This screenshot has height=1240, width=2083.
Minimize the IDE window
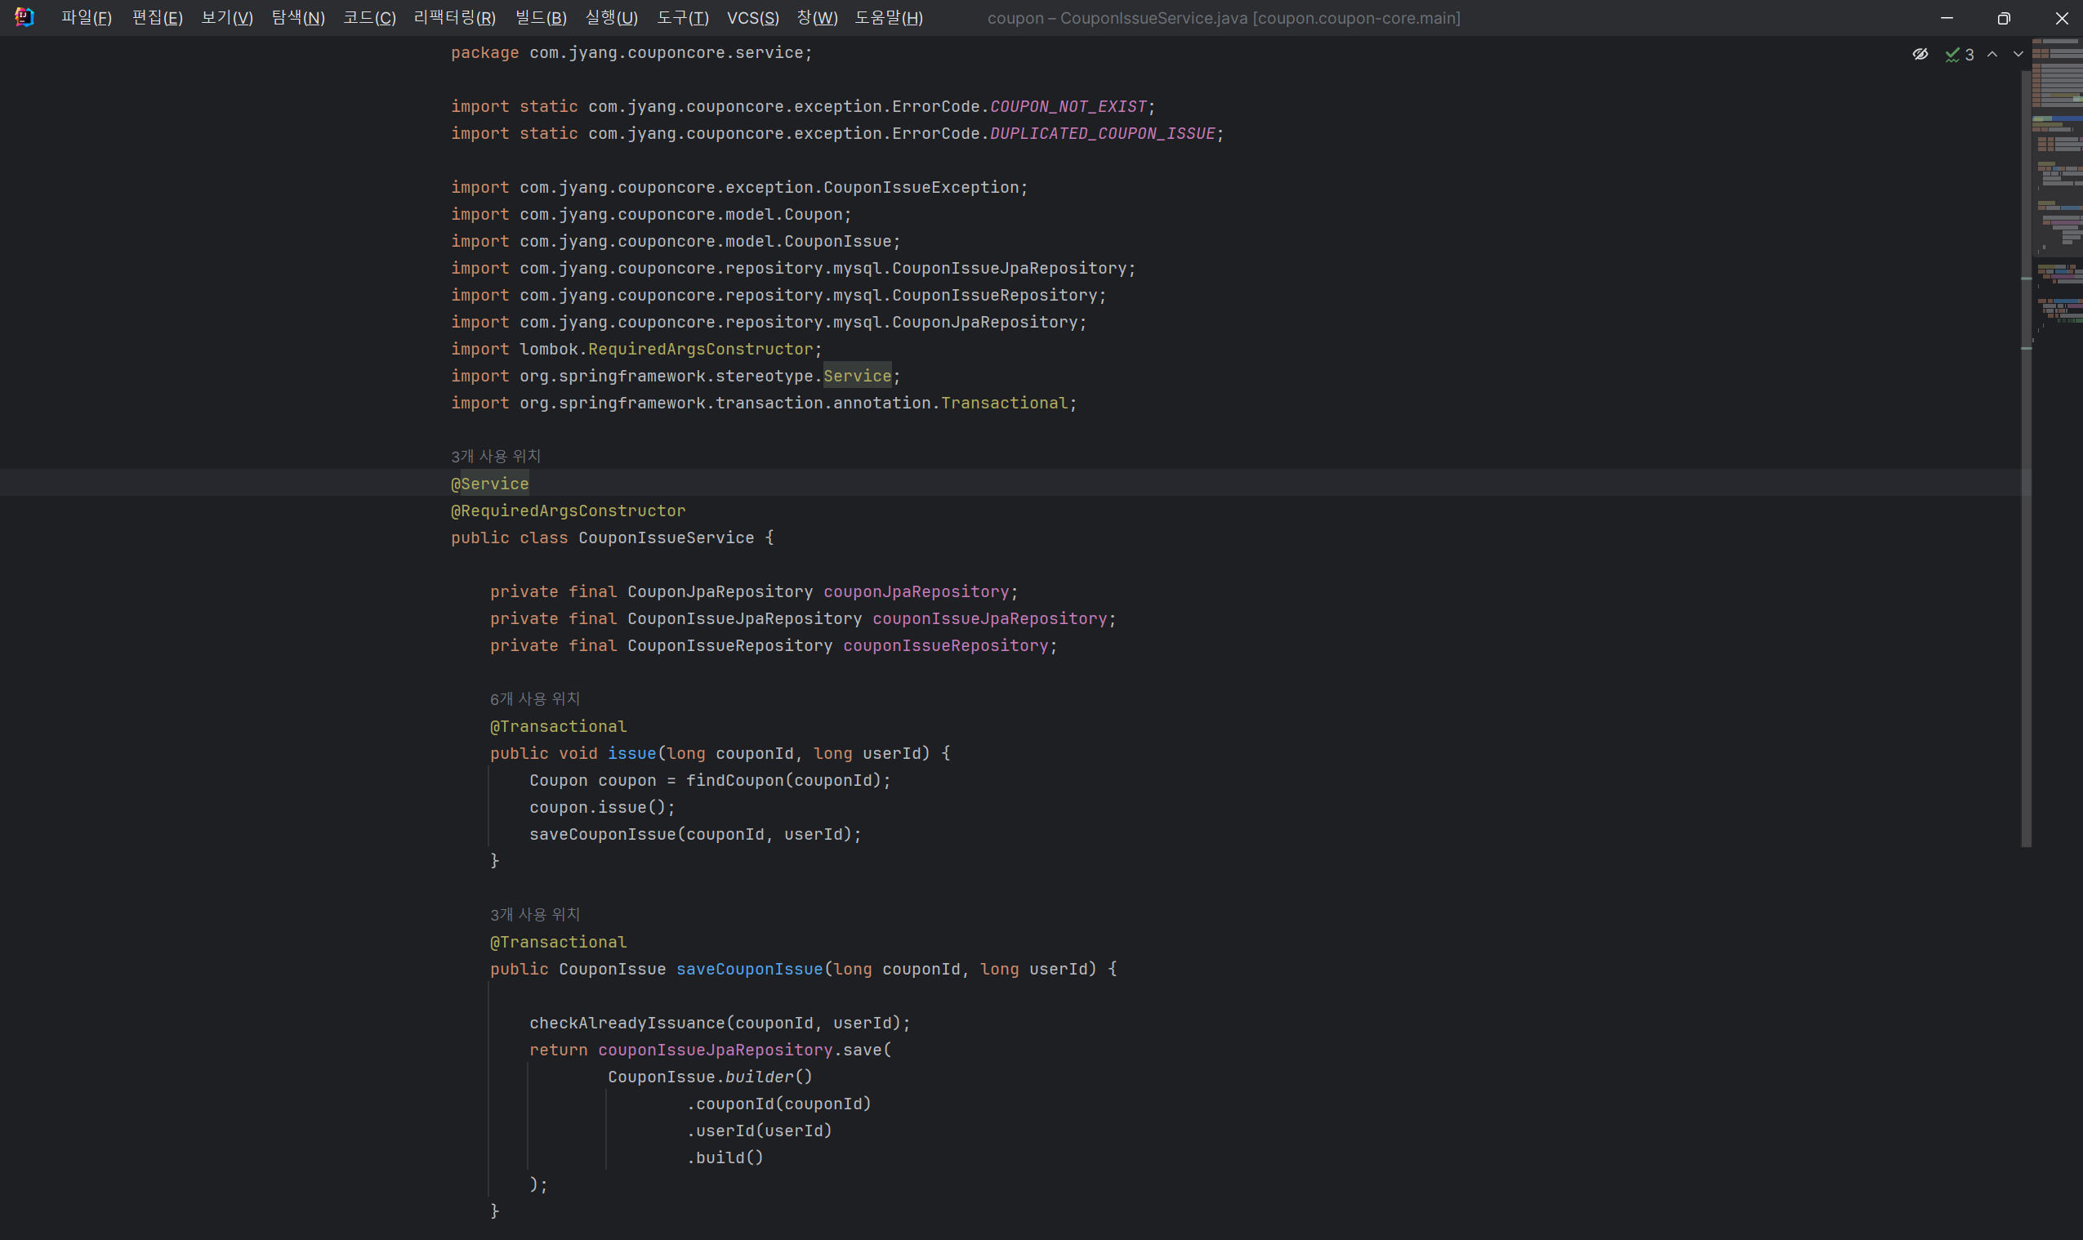[x=1946, y=17]
